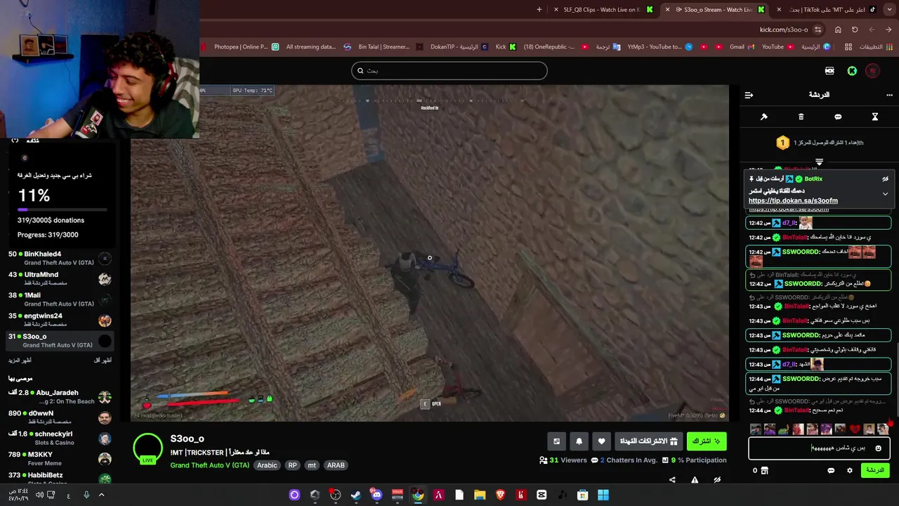Open site settings icon in address bar
Image resolution: width=899 pixels, height=506 pixels.
819,30
